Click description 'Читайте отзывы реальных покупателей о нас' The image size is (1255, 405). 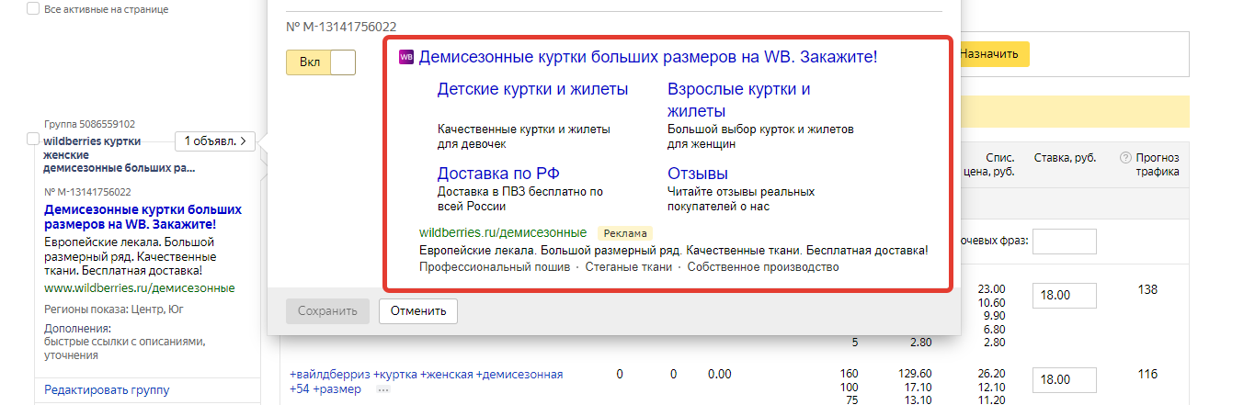[x=741, y=199]
